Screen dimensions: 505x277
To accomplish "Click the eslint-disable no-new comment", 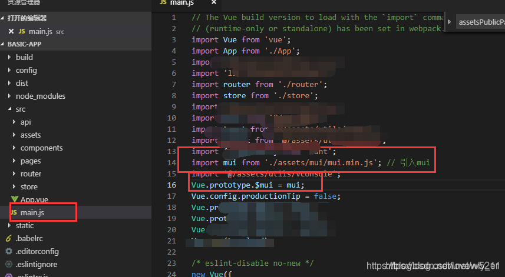I will pos(252,263).
